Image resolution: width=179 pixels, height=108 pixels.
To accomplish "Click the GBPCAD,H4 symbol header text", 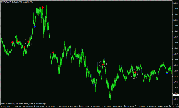I will coord(6,2).
